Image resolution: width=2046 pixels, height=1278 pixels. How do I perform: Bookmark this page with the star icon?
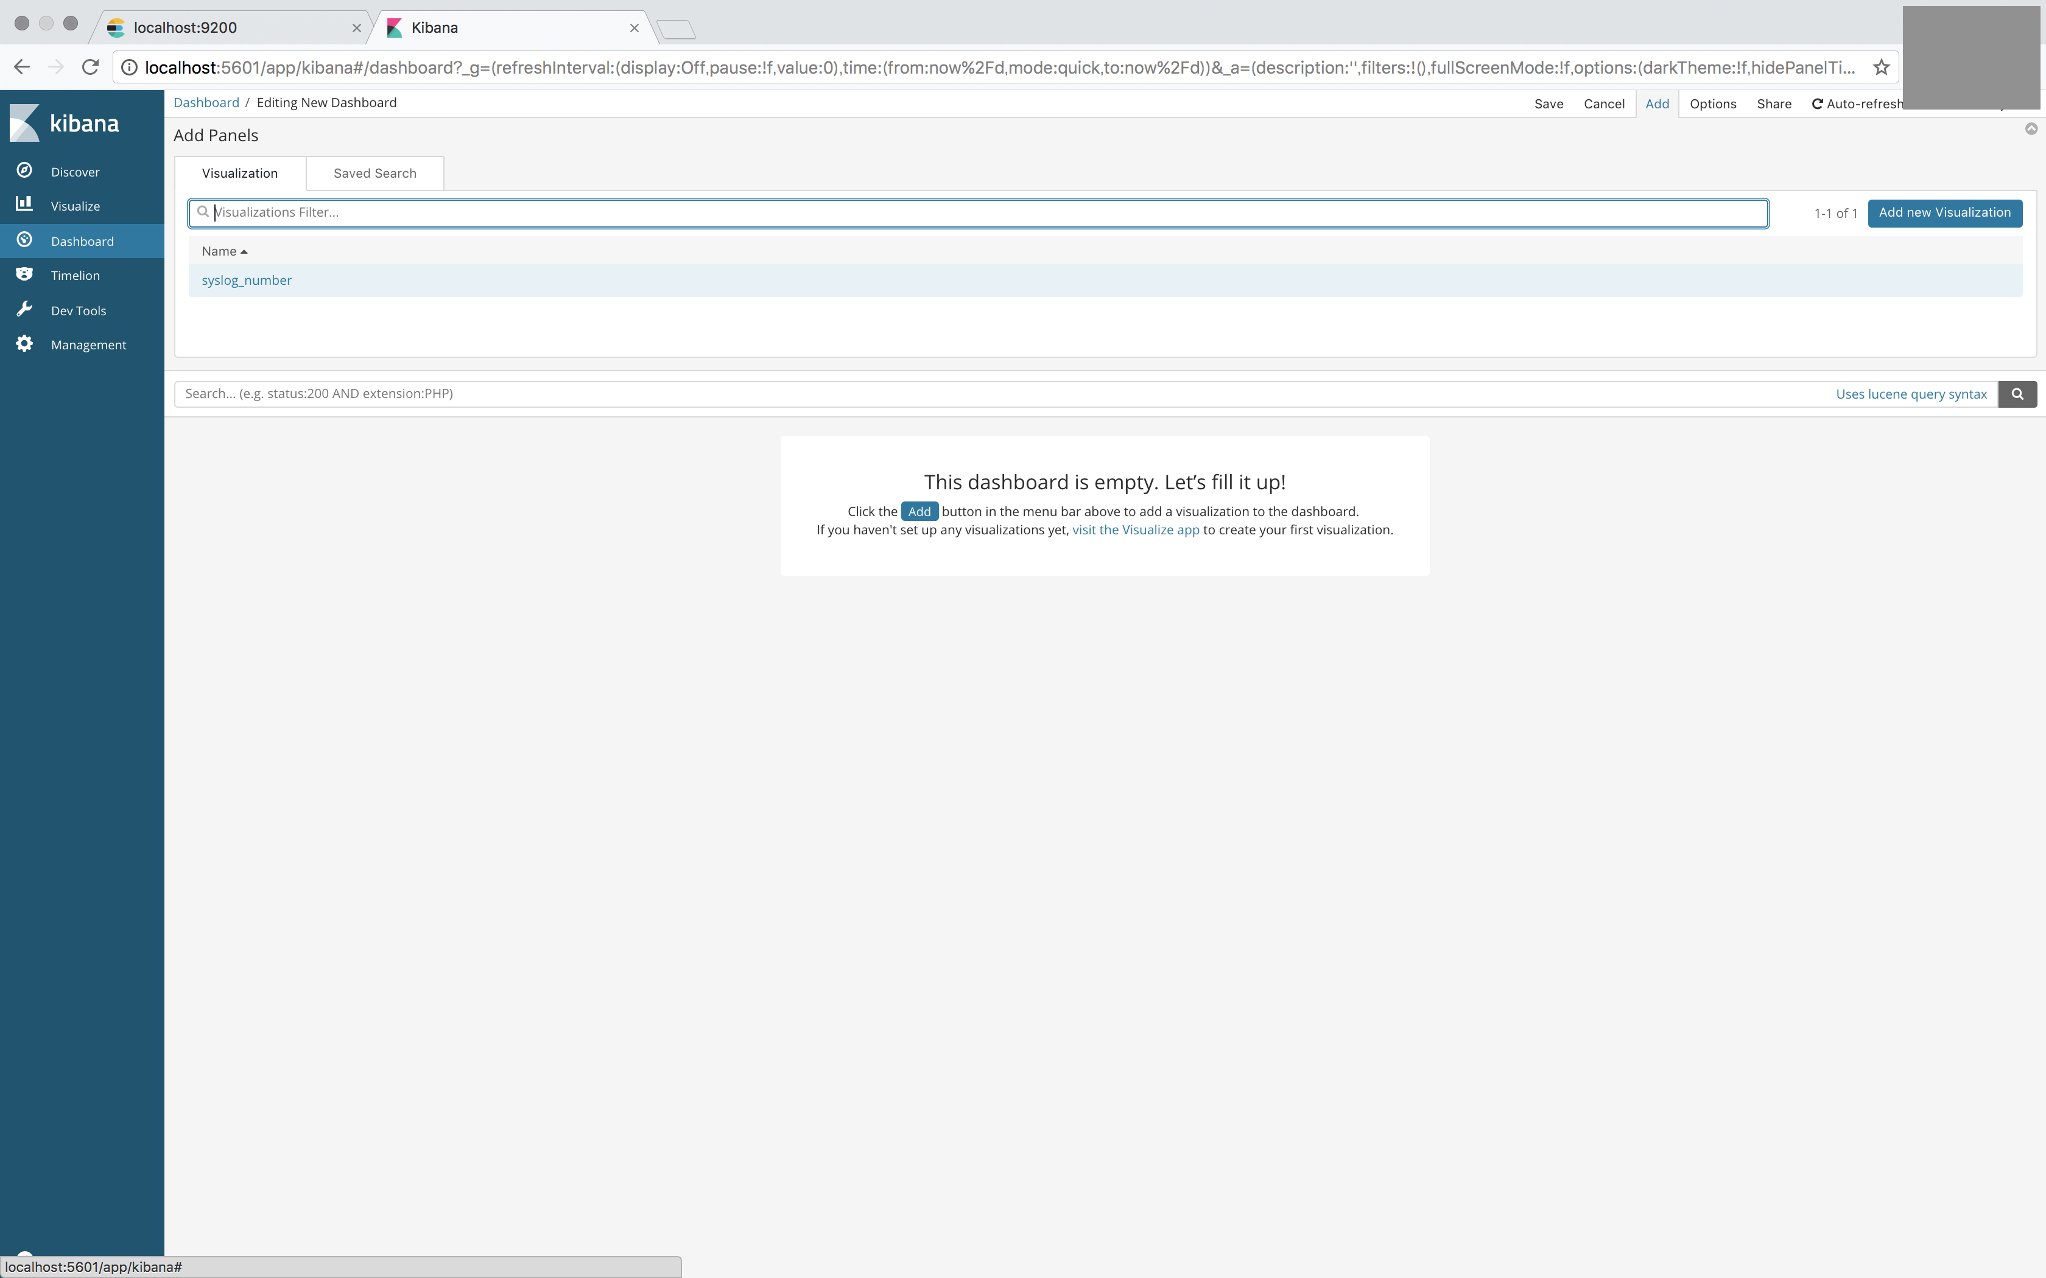[x=1881, y=68]
